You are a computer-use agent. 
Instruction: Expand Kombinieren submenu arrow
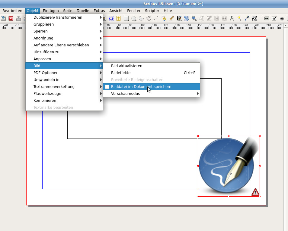coord(101,101)
